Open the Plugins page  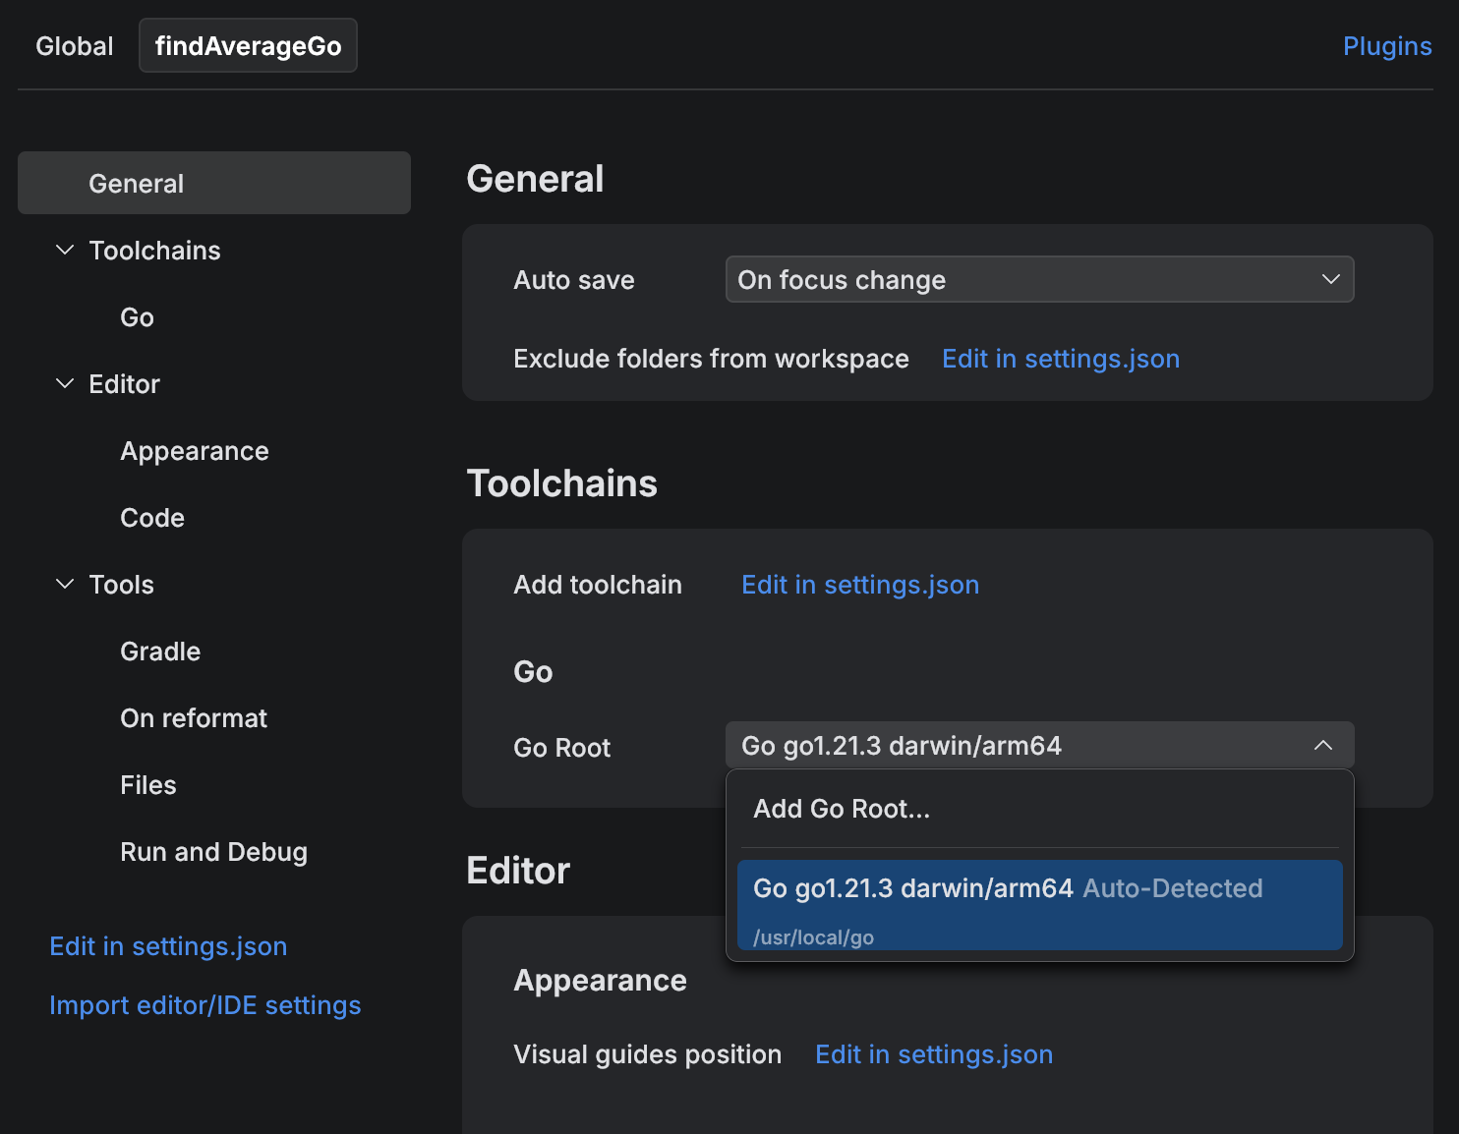1386,45
